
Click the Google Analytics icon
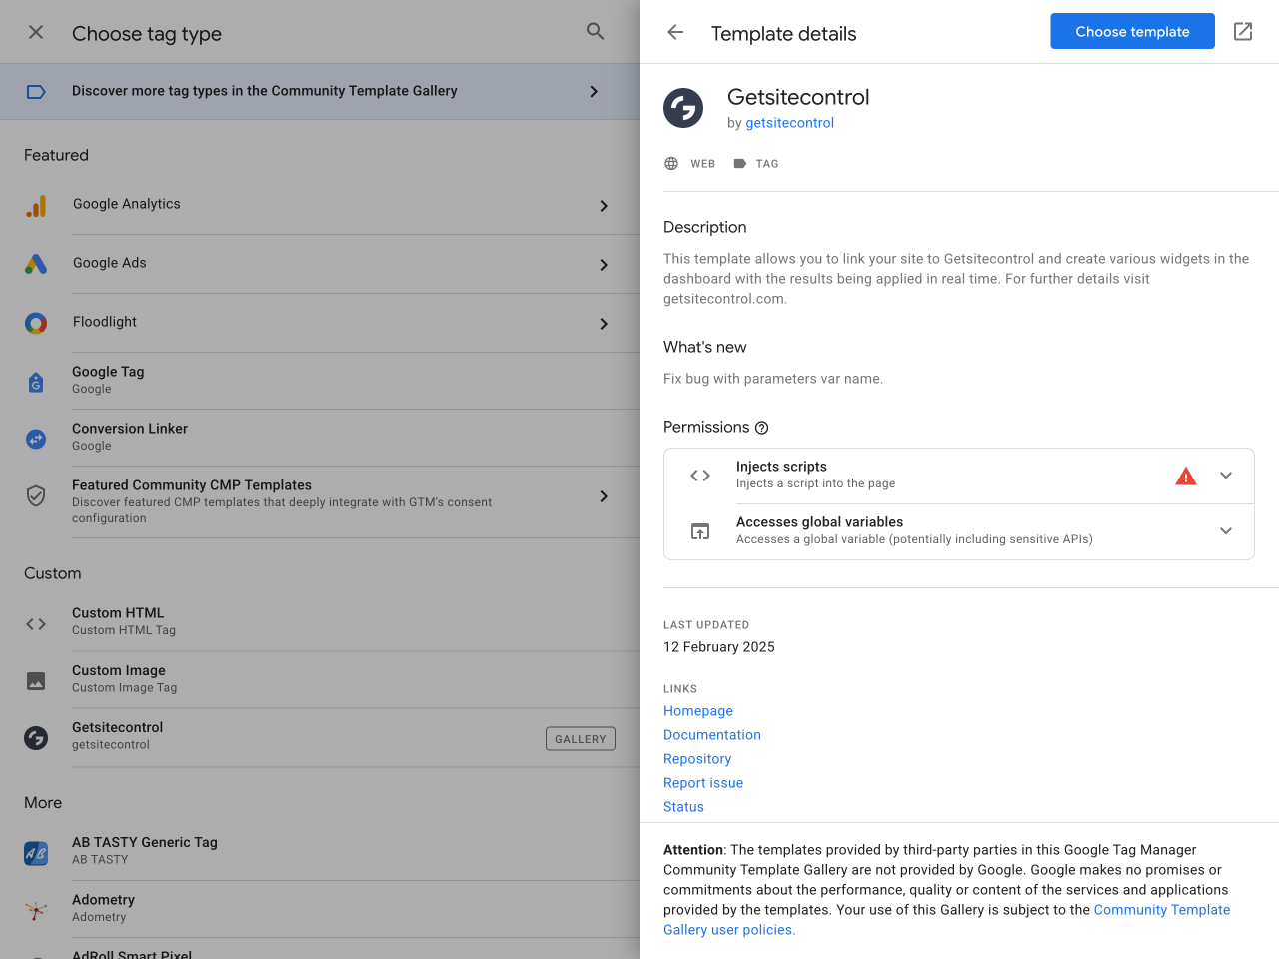pyautogui.click(x=36, y=206)
